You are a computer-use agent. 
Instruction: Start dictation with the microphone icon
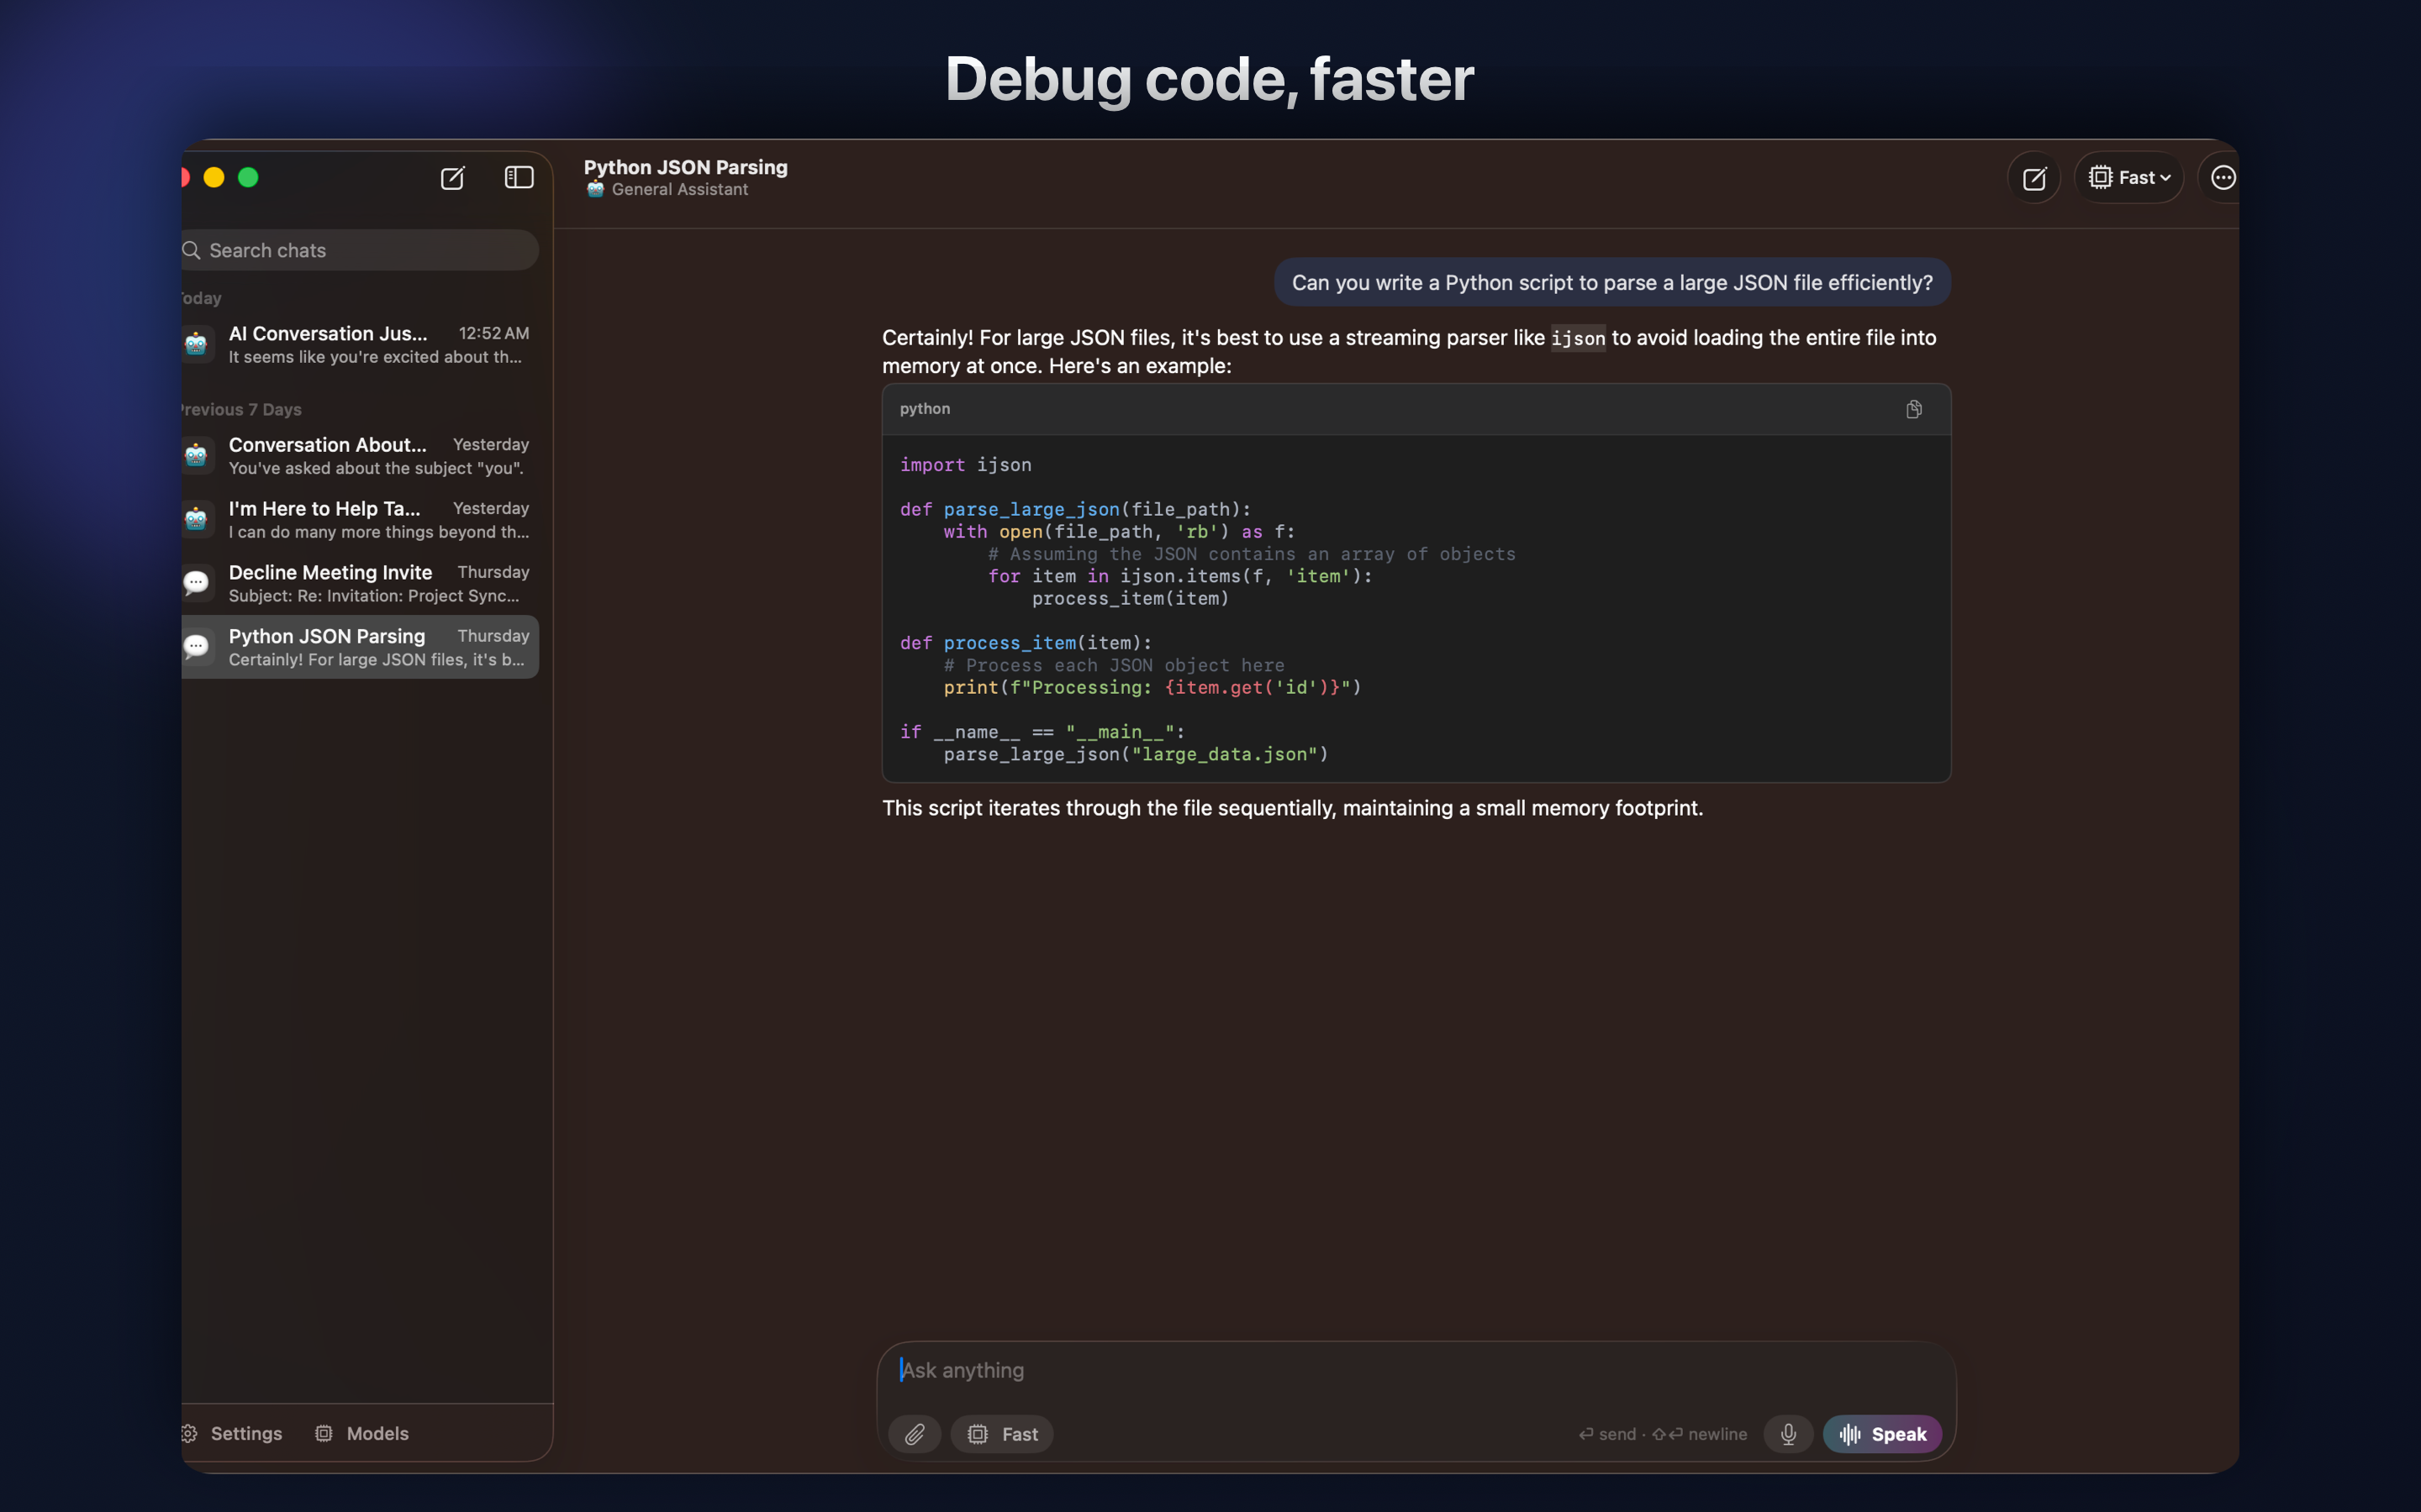pos(1788,1434)
